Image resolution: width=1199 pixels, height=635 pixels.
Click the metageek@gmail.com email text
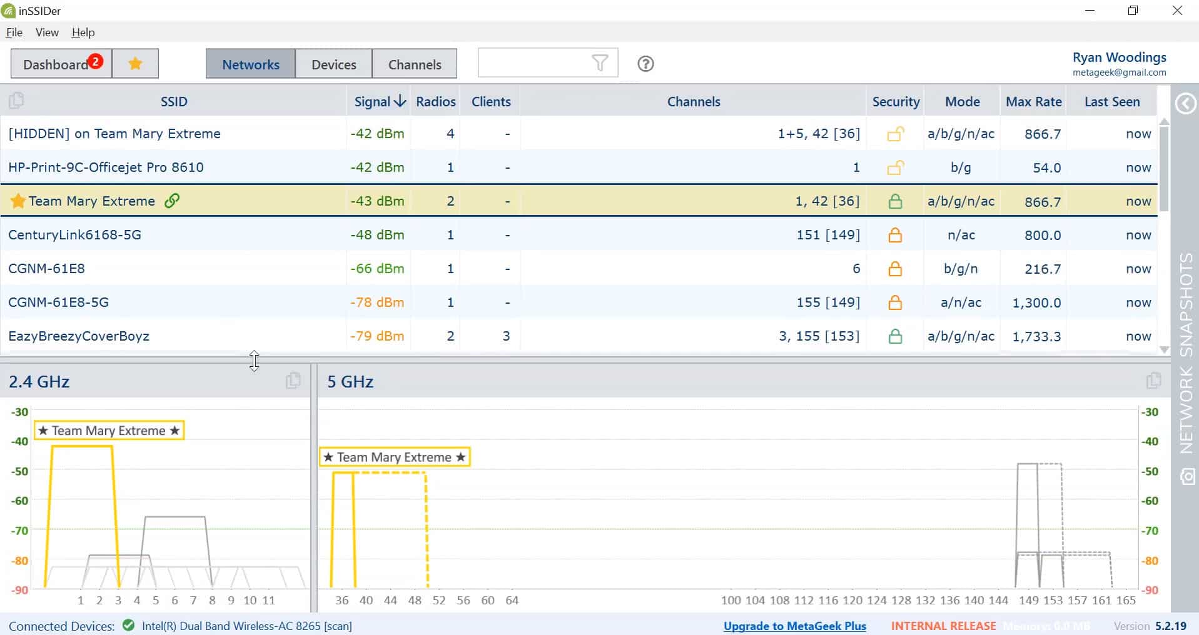click(1119, 72)
